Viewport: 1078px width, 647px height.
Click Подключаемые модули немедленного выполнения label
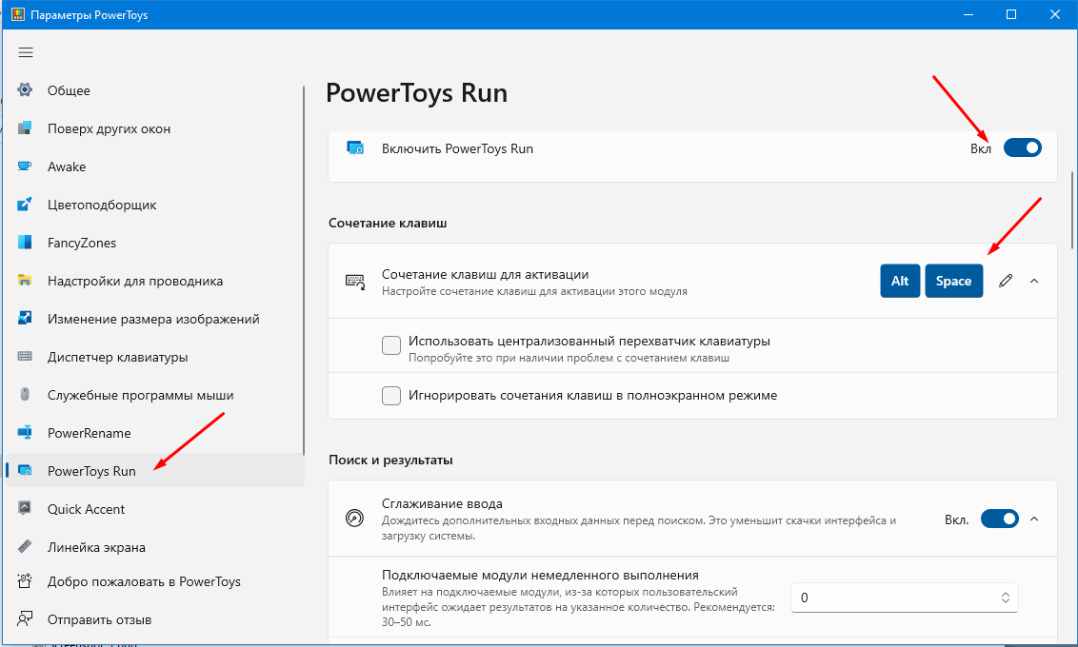540,576
